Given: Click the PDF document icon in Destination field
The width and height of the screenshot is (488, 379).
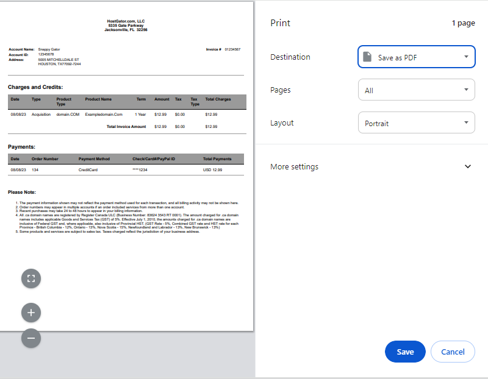Looking at the screenshot, I should [367, 56].
